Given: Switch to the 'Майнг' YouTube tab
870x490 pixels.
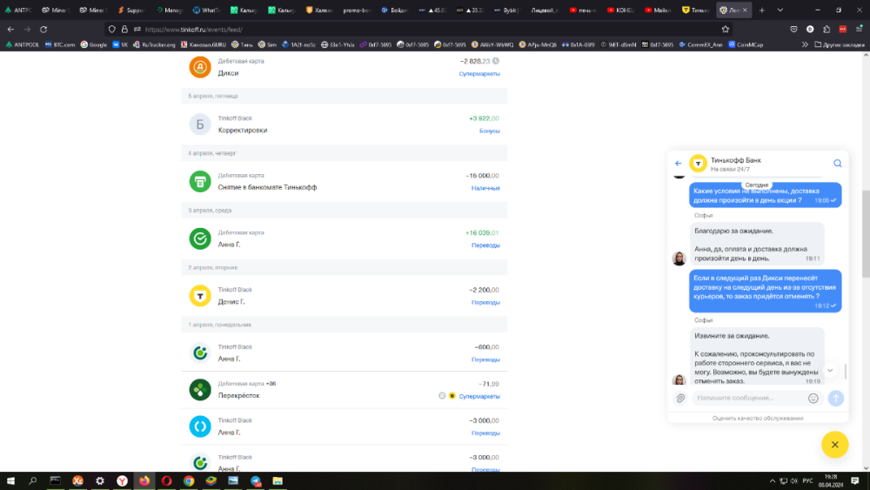Looking at the screenshot, I should click(657, 10).
